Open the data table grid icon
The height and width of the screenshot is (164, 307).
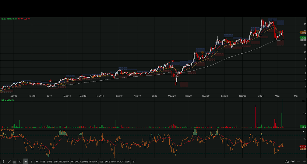15,162
